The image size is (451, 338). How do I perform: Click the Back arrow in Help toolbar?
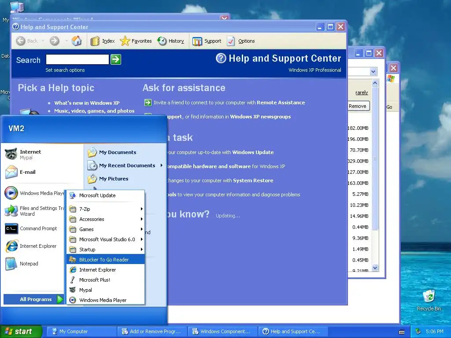tap(21, 41)
